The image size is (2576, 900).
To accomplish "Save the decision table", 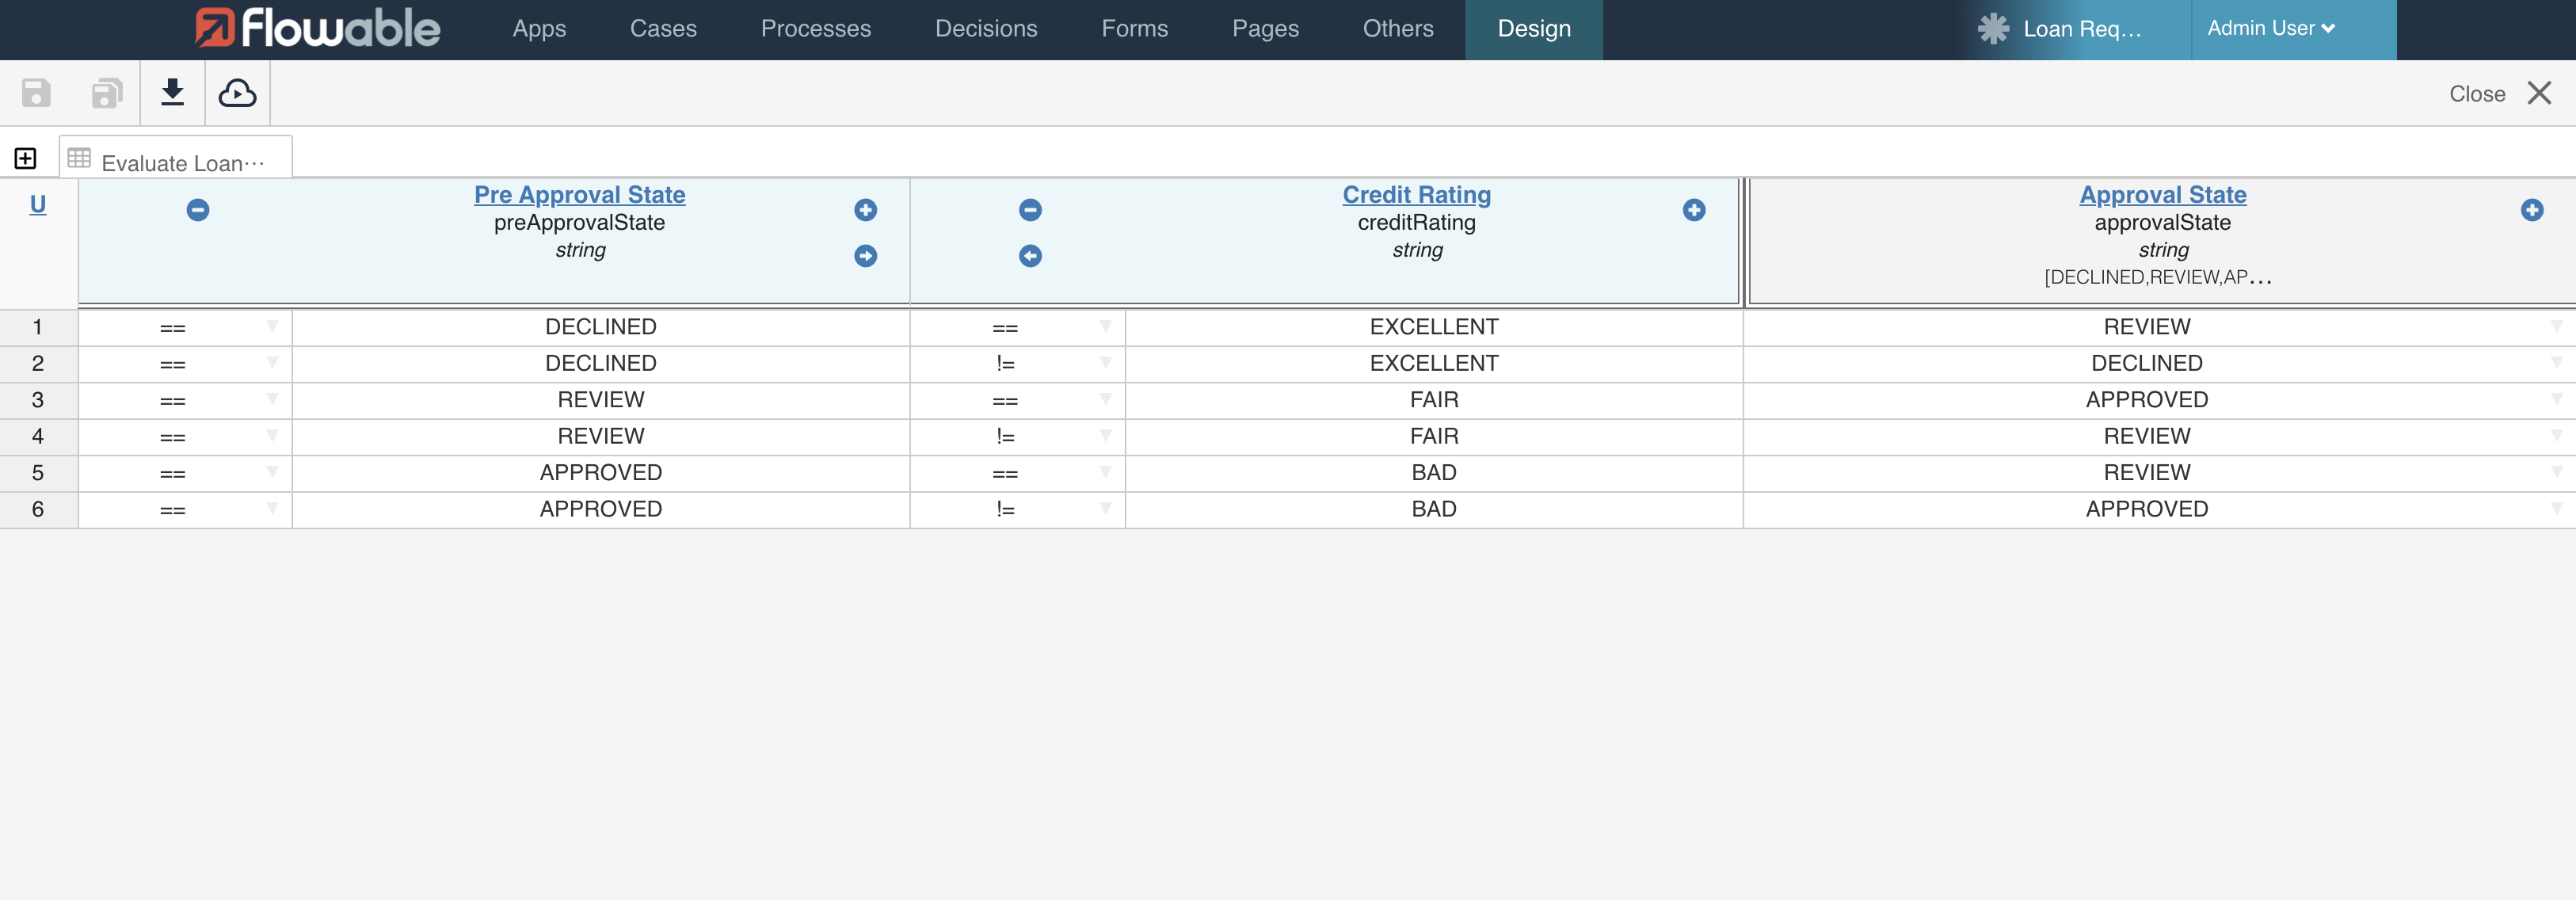I will point(35,93).
